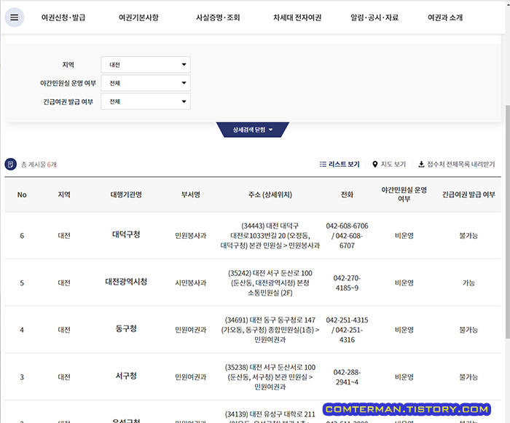510x423 pixels.
Task: Collapse the 상세검색 닫힘 panel
Action: 253,130
